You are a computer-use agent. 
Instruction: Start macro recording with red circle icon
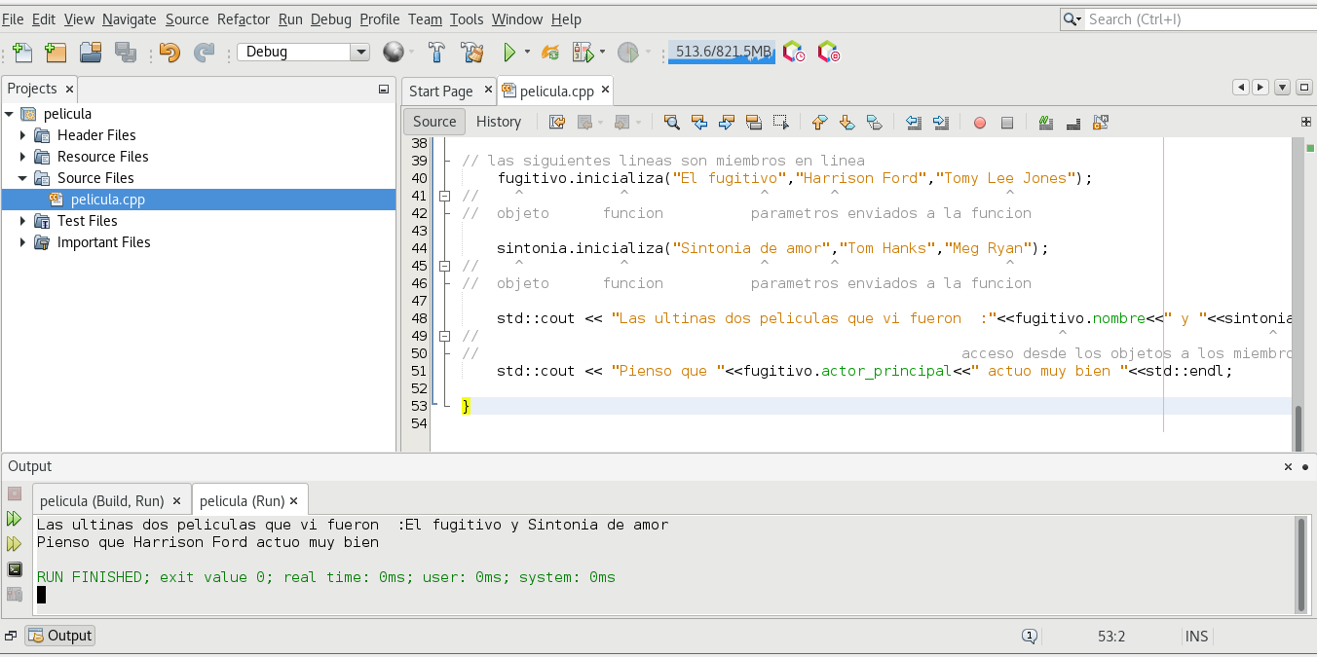point(979,123)
